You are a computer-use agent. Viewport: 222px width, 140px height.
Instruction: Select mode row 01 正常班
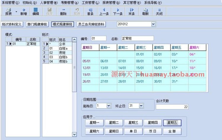coord(23,44)
